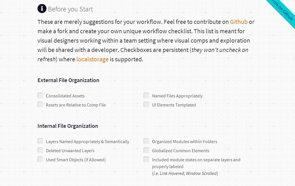Check the Globalized Common Elements box
The height and width of the screenshot is (186, 295).
[x=146, y=150]
